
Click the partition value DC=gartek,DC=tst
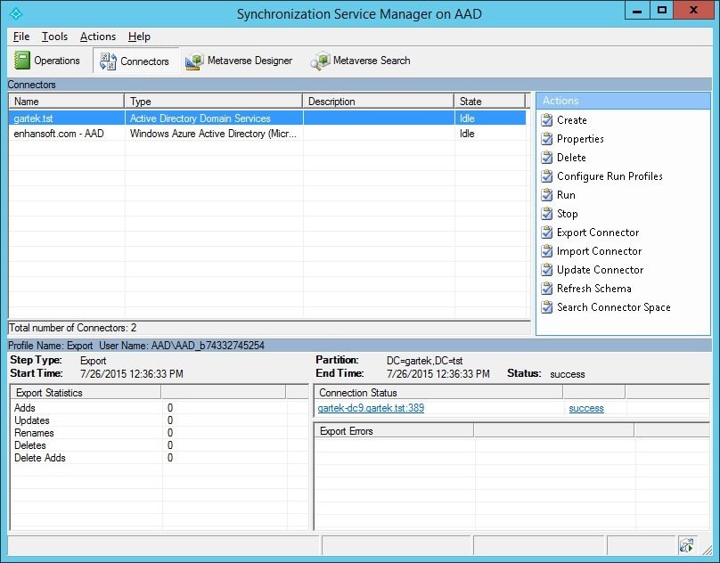[x=424, y=361]
